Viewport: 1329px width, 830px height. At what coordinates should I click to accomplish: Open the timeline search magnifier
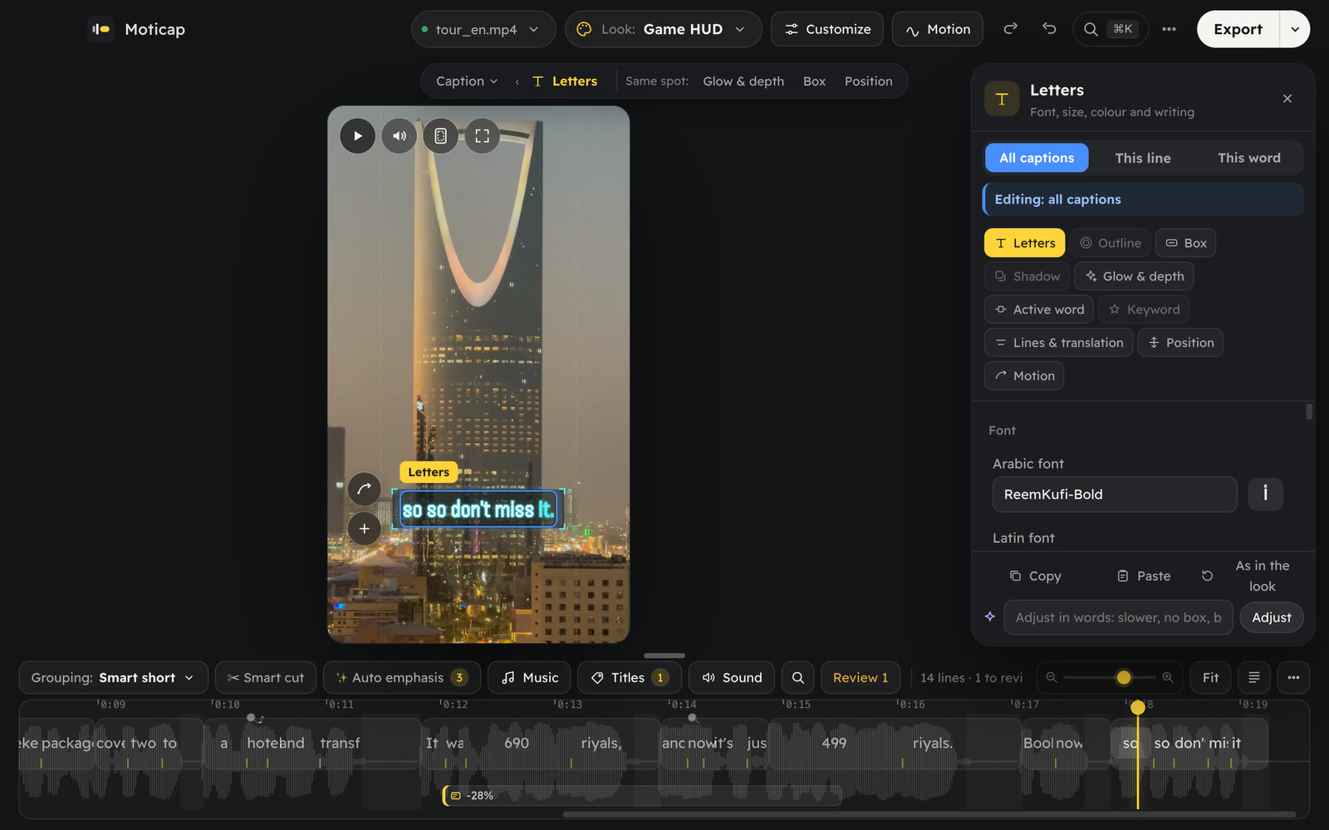pyautogui.click(x=798, y=677)
